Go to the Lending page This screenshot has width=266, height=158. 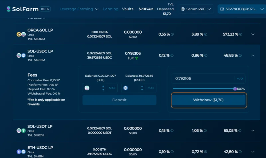click(x=111, y=9)
